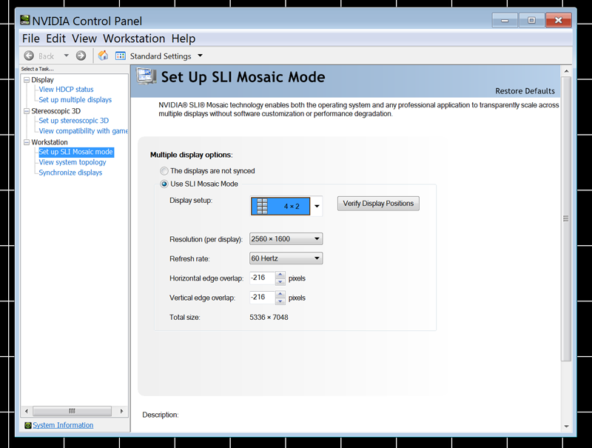Open the File menu

coord(30,39)
